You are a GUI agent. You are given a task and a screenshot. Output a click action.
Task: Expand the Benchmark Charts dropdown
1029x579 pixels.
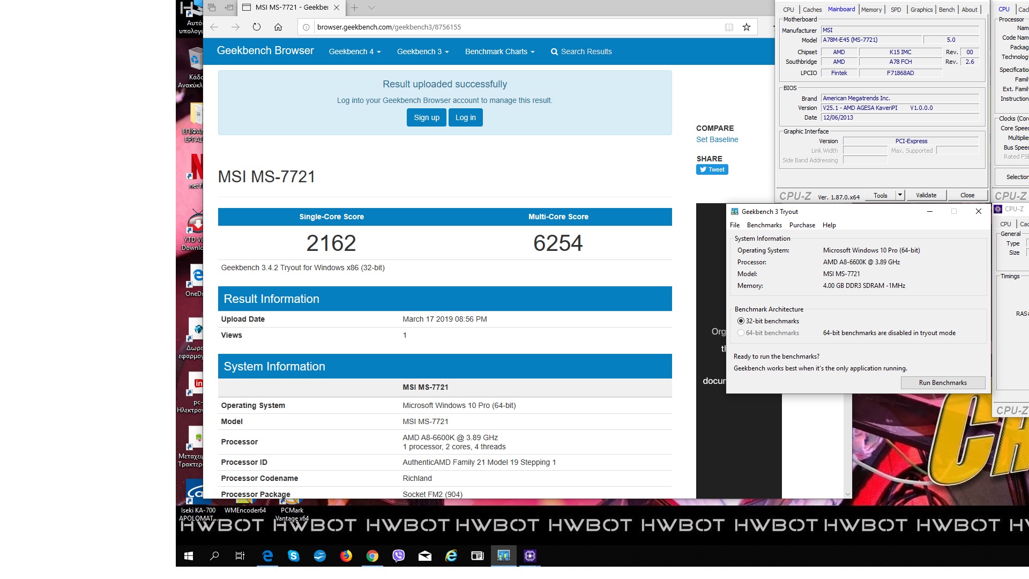(499, 51)
